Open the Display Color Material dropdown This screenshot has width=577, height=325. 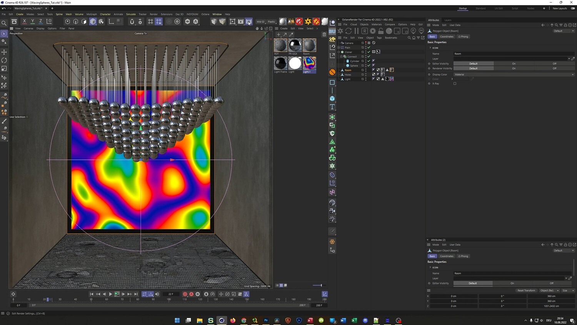point(514,74)
